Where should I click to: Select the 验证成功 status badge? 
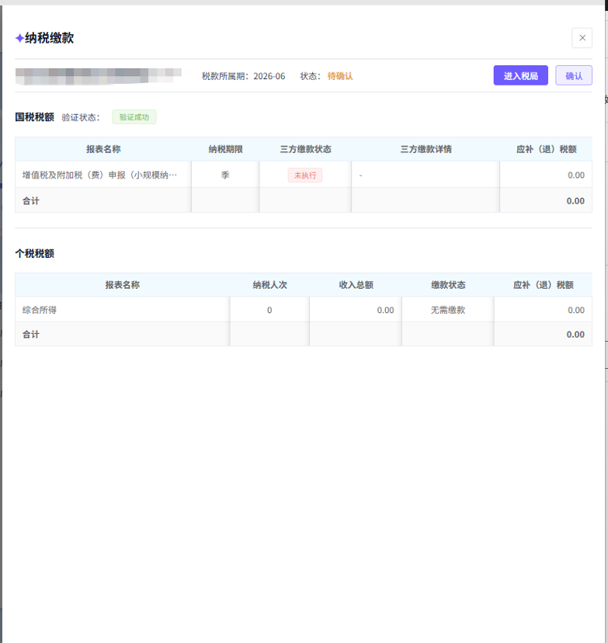[x=134, y=117]
